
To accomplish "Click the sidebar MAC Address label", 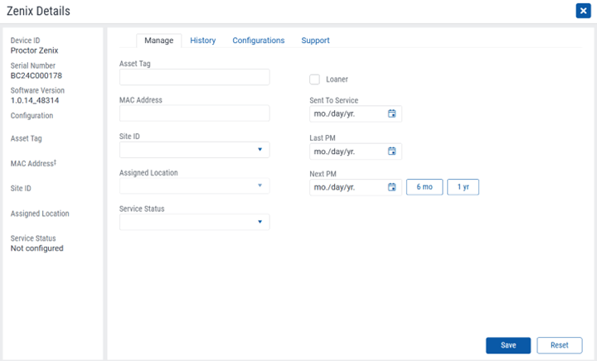I will point(33,163).
